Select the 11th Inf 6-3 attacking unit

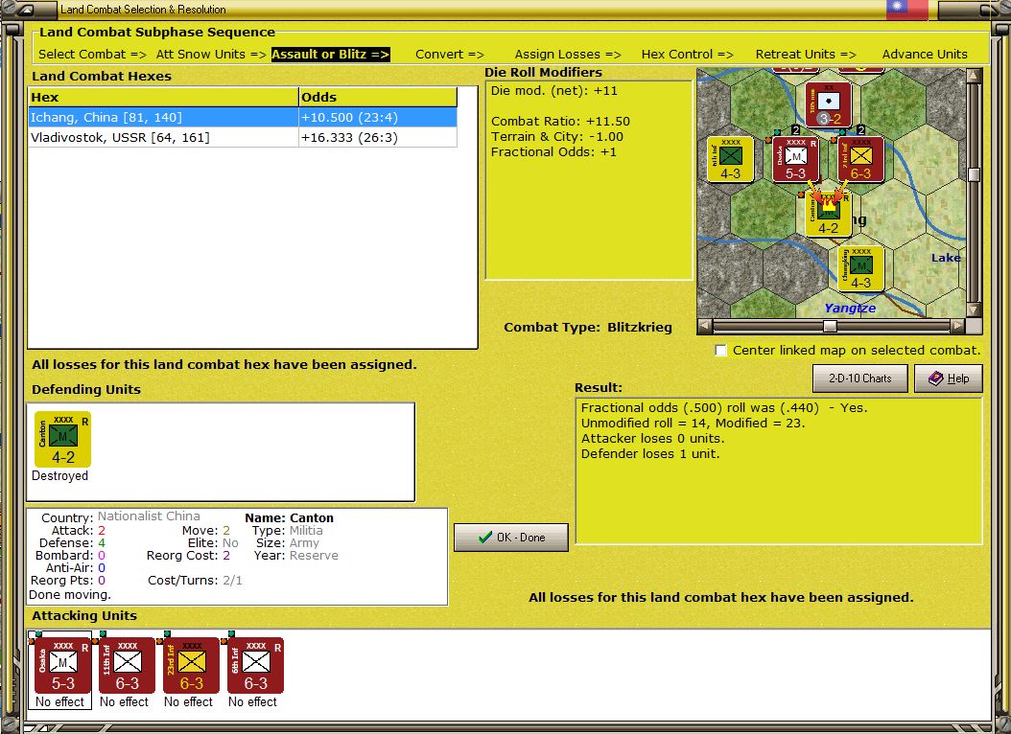[127, 665]
